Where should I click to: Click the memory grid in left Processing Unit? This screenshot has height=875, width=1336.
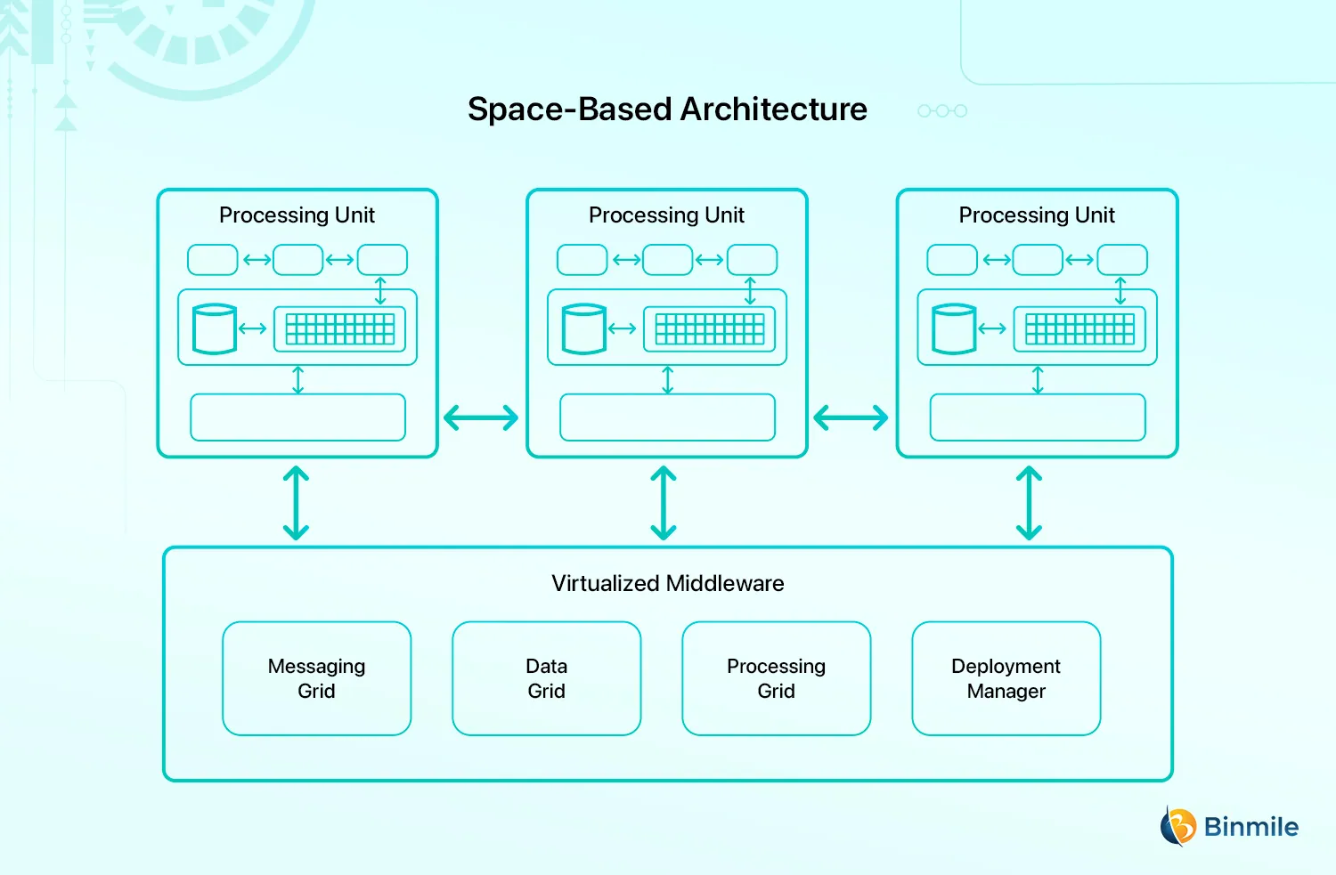pyautogui.click(x=339, y=329)
